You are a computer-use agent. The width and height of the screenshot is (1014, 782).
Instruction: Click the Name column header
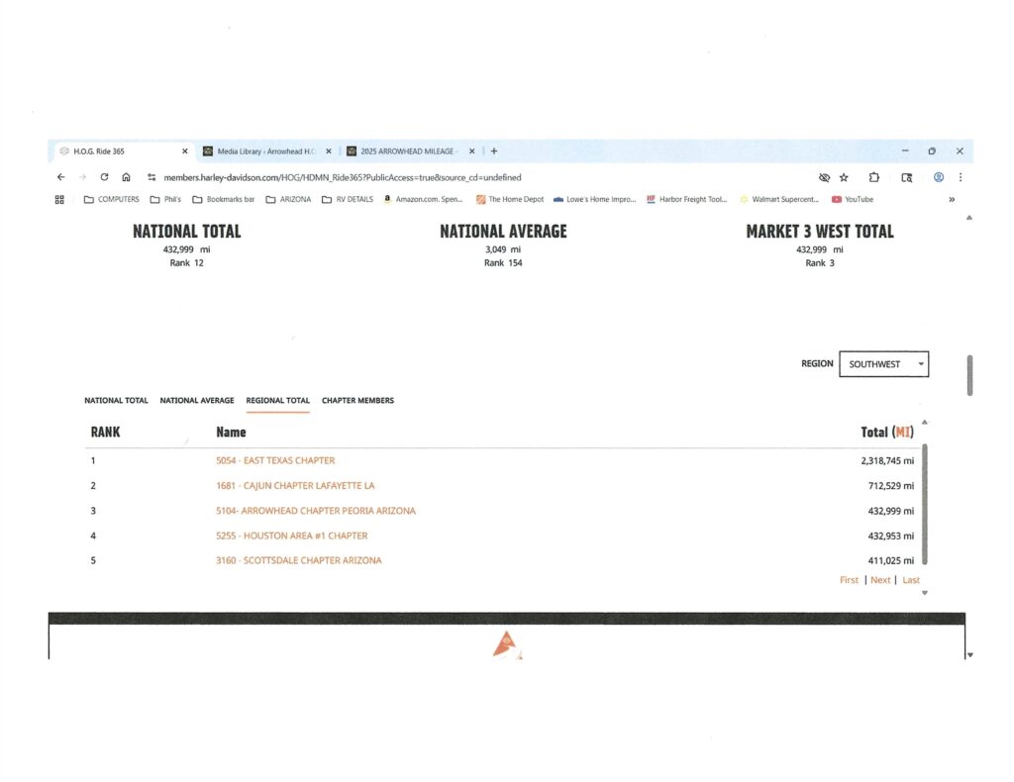pos(231,432)
